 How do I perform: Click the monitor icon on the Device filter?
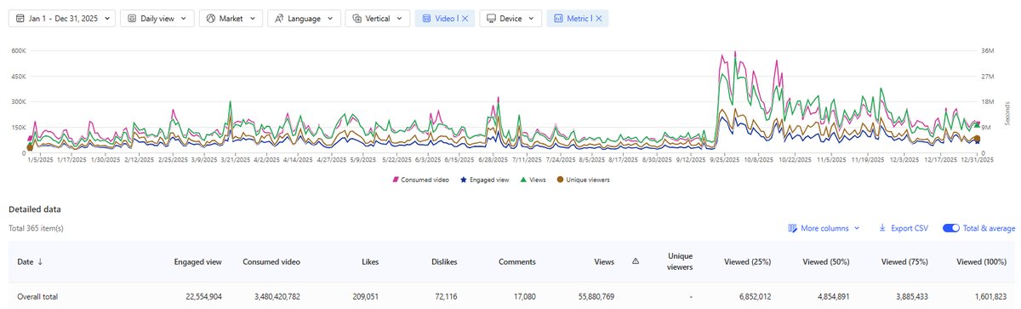(491, 18)
